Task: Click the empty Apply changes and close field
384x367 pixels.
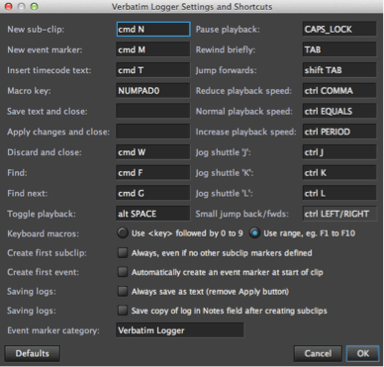Action: pyautogui.click(x=153, y=132)
